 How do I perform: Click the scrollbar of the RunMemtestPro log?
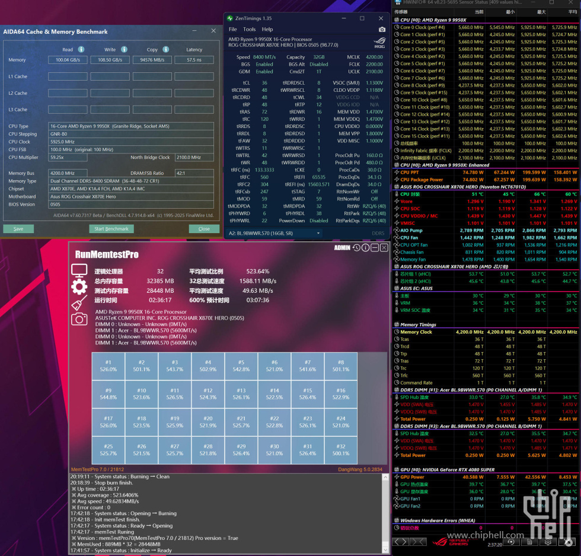pos(385,513)
